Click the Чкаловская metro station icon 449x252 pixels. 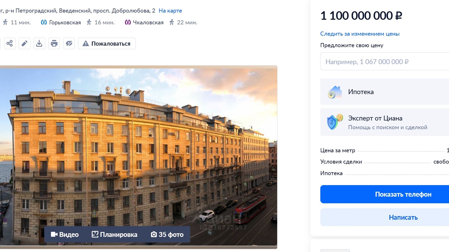[x=127, y=22]
